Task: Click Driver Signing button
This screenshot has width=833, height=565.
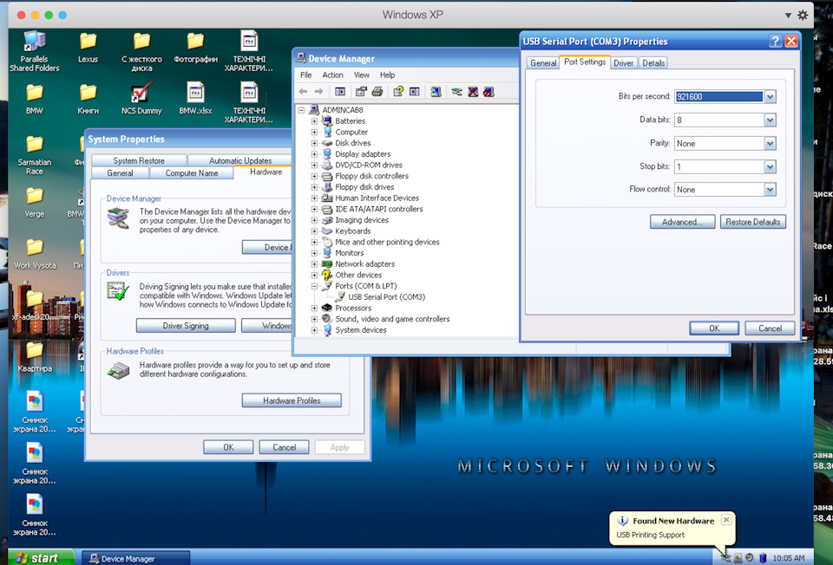Action: point(186,326)
